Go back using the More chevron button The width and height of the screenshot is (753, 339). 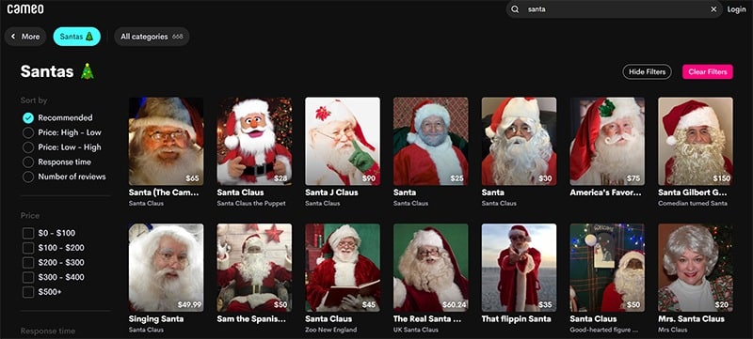[x=25, y=37]
